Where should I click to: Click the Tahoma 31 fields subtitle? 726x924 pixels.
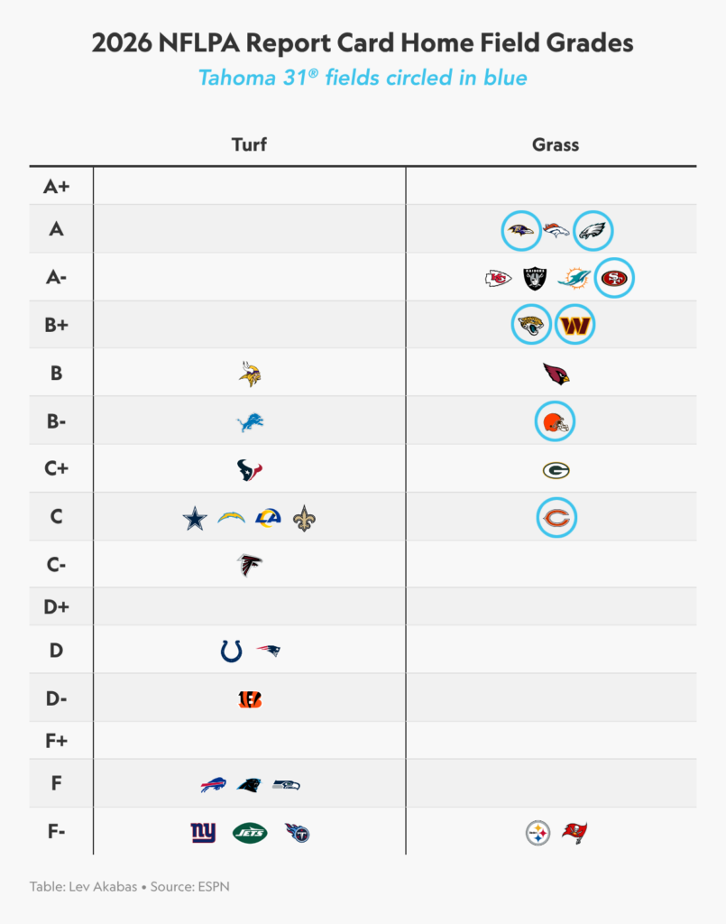pyautogui.click(x=363, y=78)
